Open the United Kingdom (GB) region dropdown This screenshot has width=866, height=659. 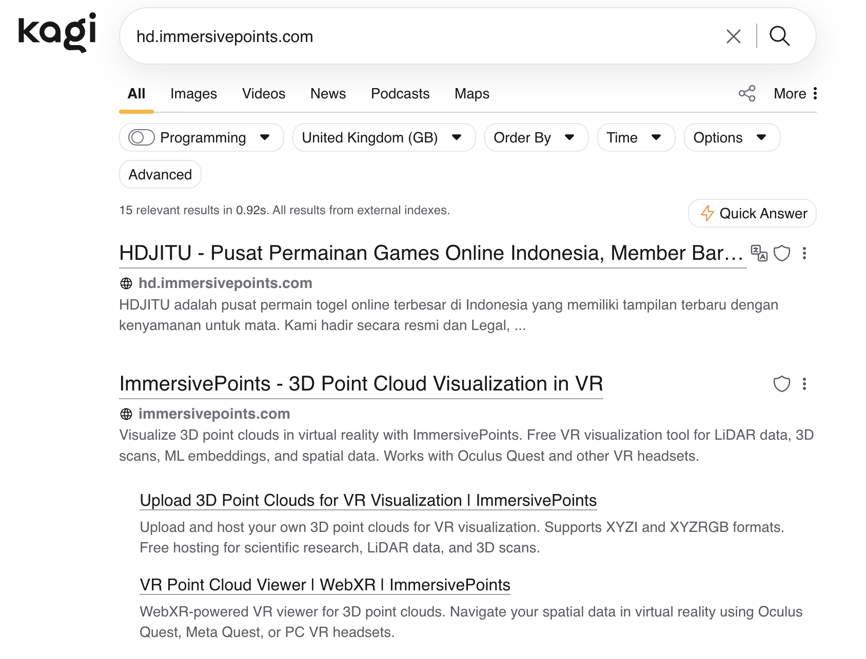pyautogui.click(x=384, y=137)
